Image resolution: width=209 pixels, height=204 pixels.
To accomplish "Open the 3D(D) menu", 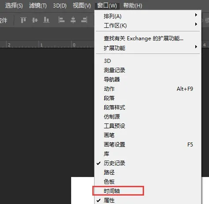I will point(60,6).
